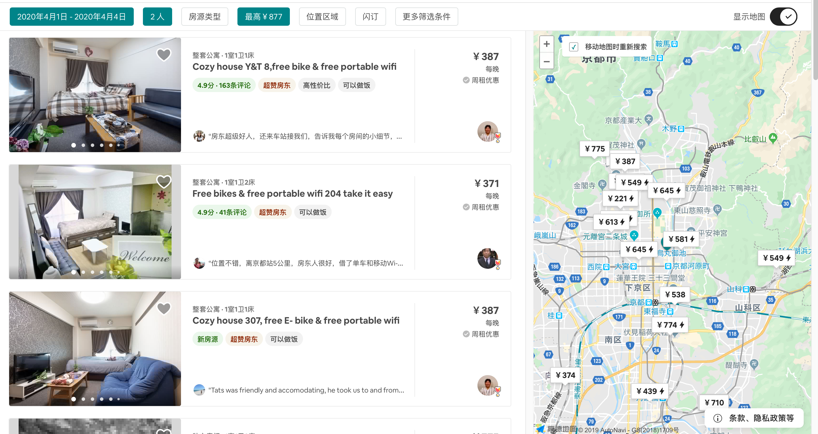Screen dimensions: 818x434
Task: Open listing title Cozy house 307
Action: [296, 320]
